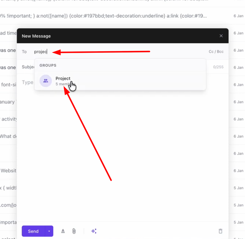
Task: Click the To recipient input field
Action: (x=53, y=51)
